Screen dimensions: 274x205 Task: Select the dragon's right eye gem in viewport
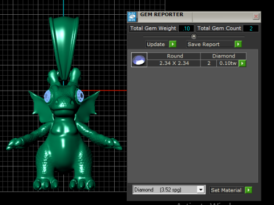click(x=80, y=96)
